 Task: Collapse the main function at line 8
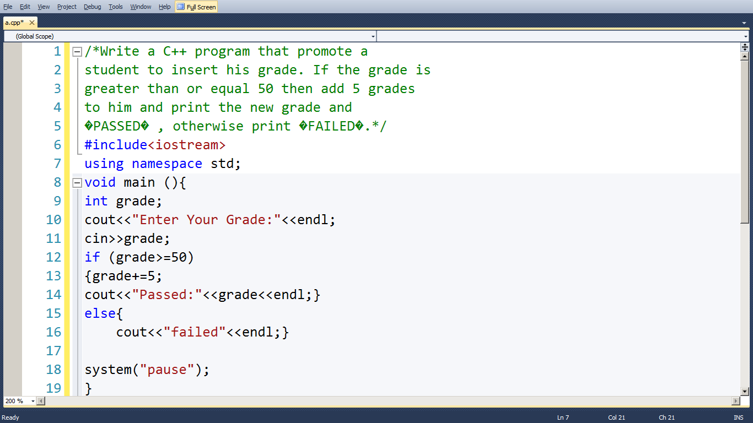[77, 182]
